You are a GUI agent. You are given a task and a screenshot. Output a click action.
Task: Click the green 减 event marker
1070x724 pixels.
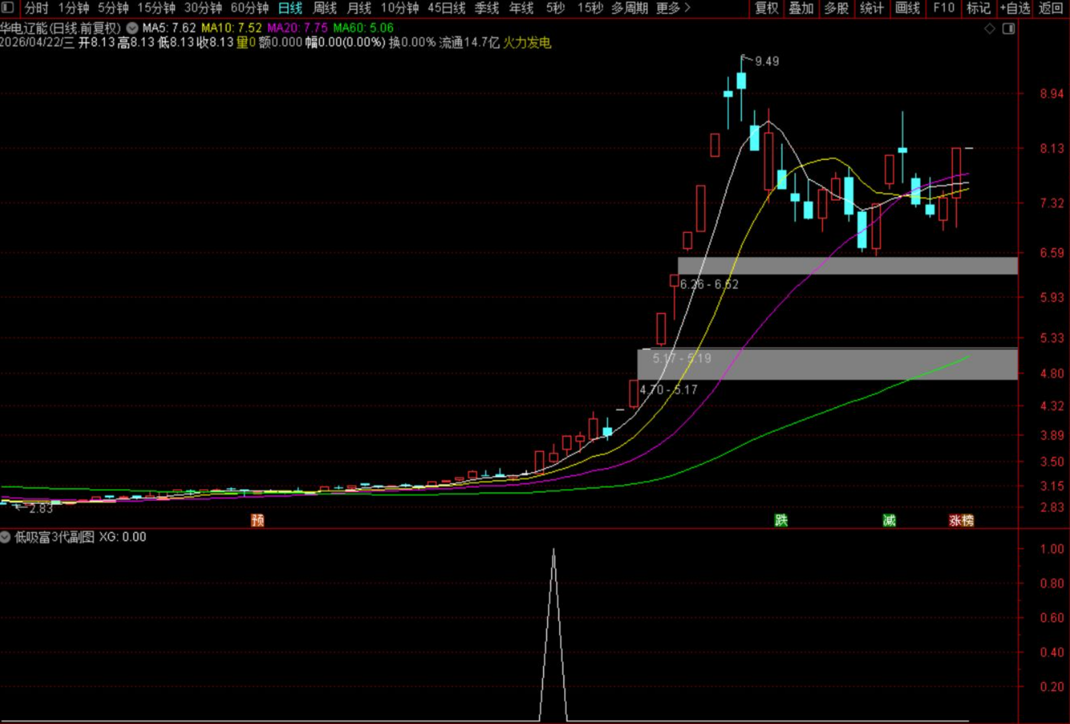889,520
